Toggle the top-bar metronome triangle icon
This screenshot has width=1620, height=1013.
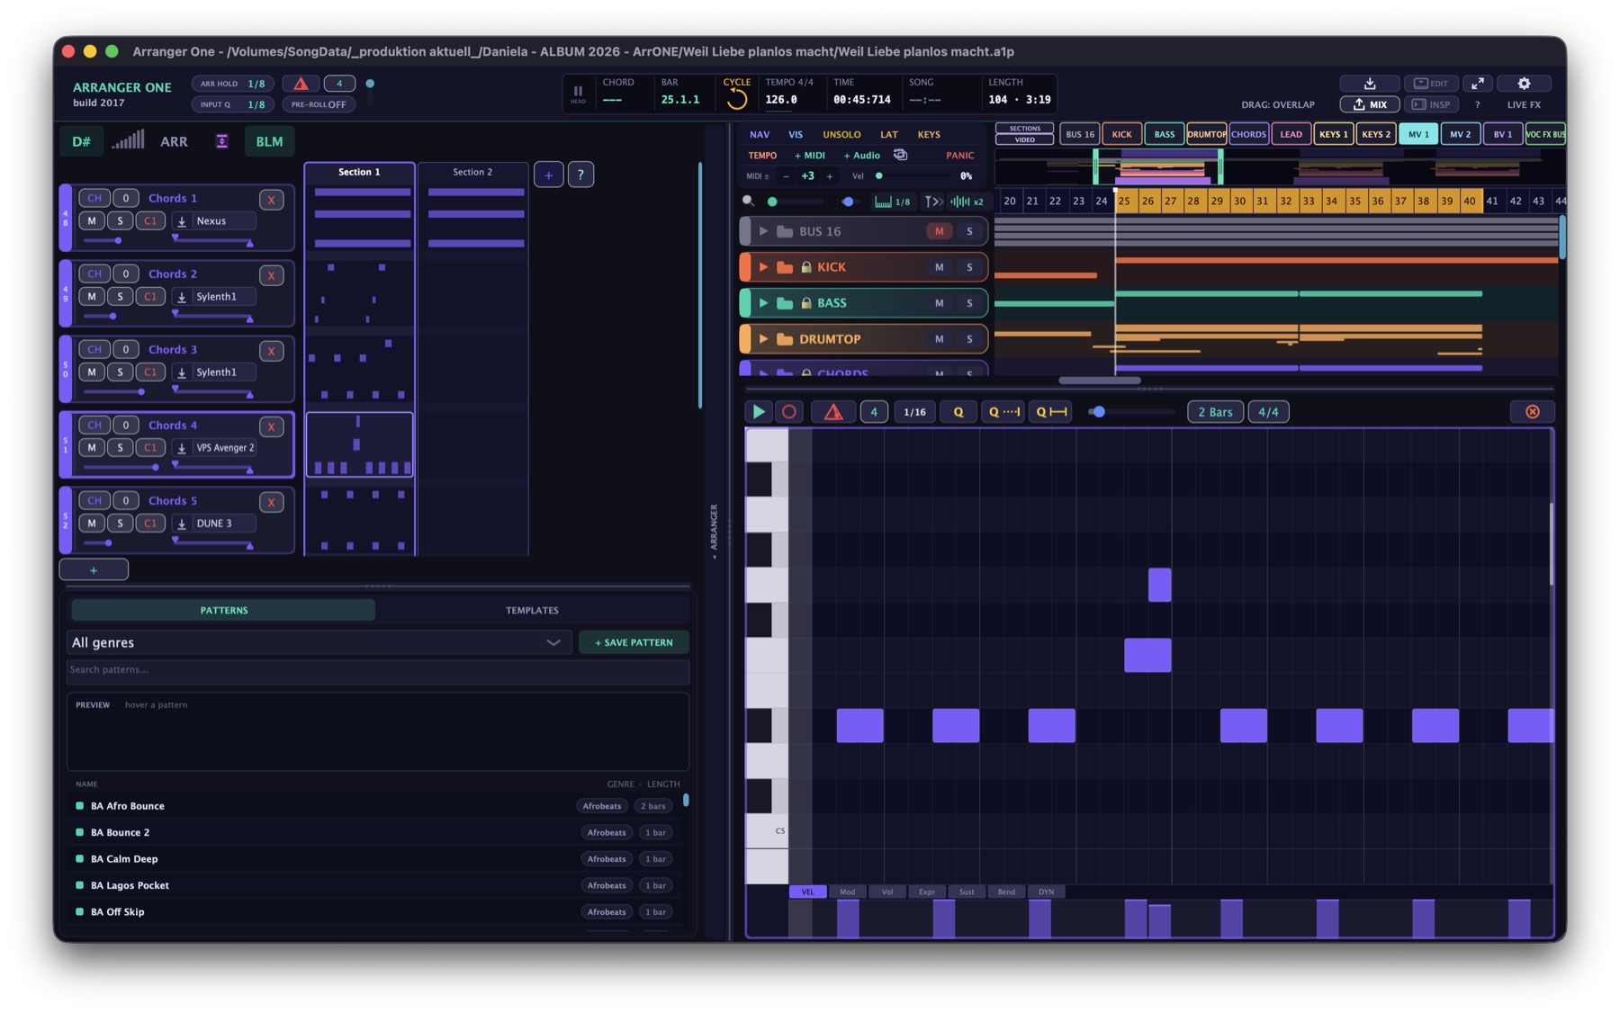(x=301, y=84)
